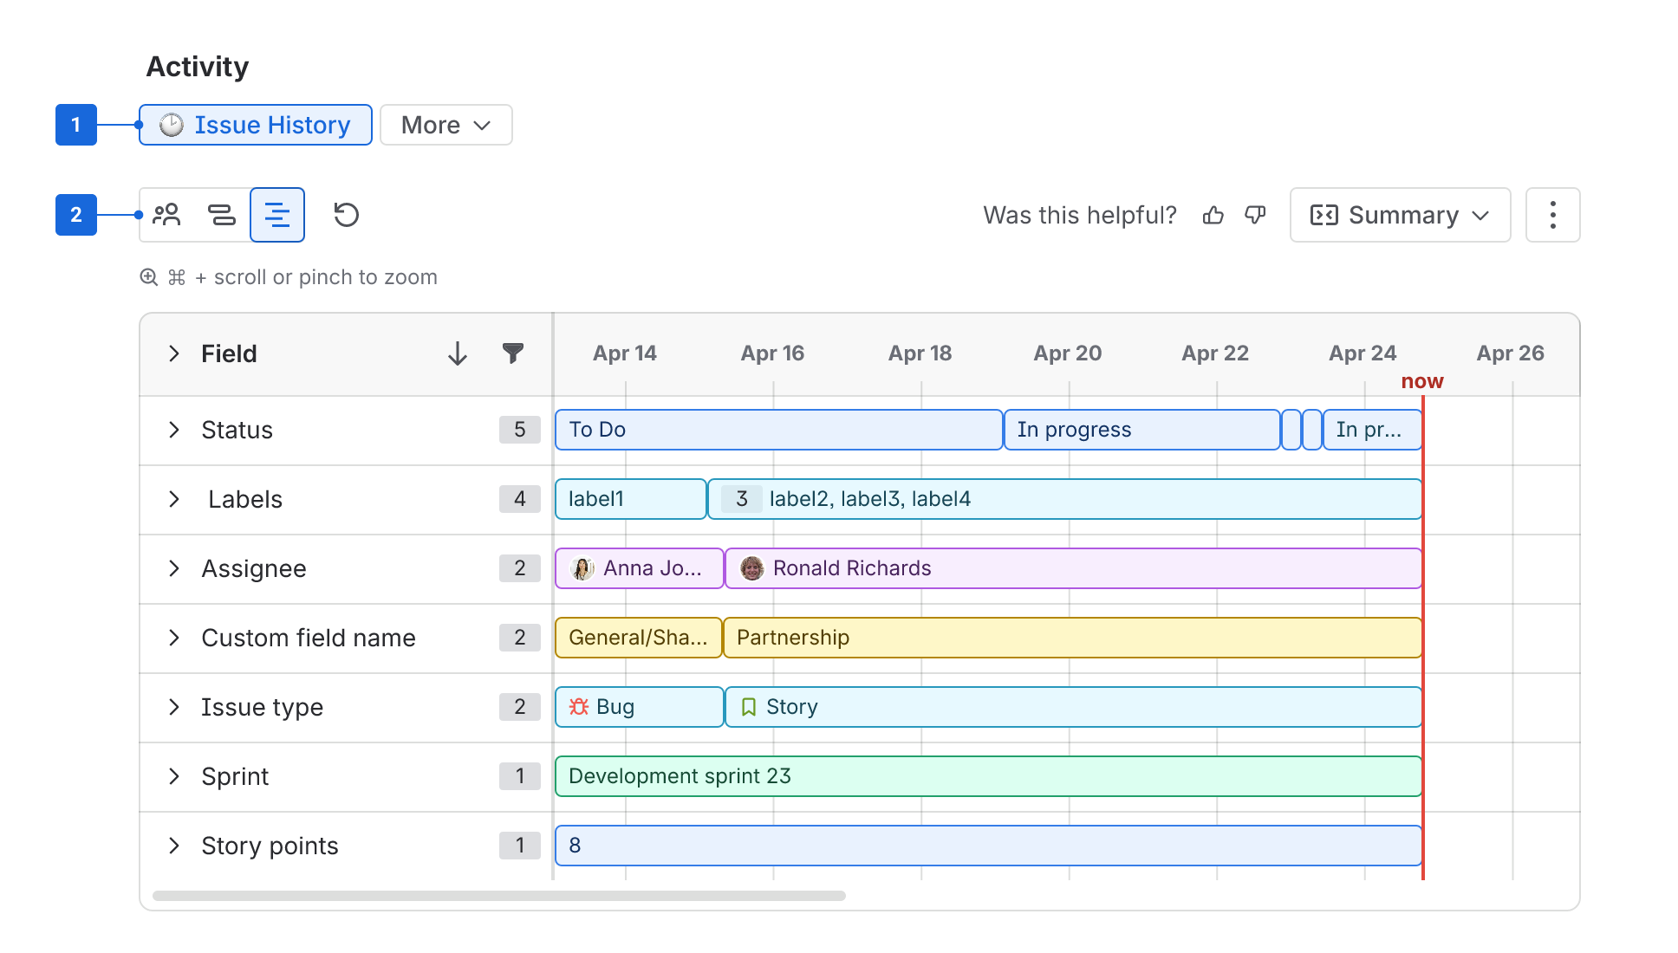The image size is (1678, 953).
Task: Toggle the timeline lines view icon
Action: pos(277,215)
